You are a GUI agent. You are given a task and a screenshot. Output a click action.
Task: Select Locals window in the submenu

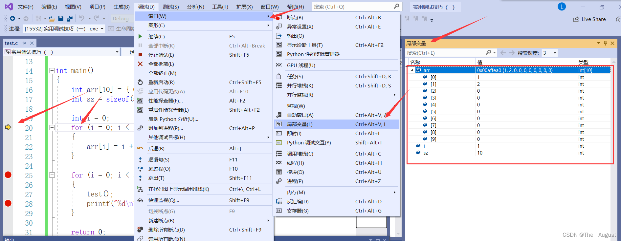[x=336, y=124]
